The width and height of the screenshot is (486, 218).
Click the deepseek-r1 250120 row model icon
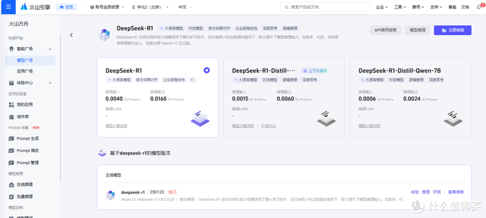click(x=110, y=195)
